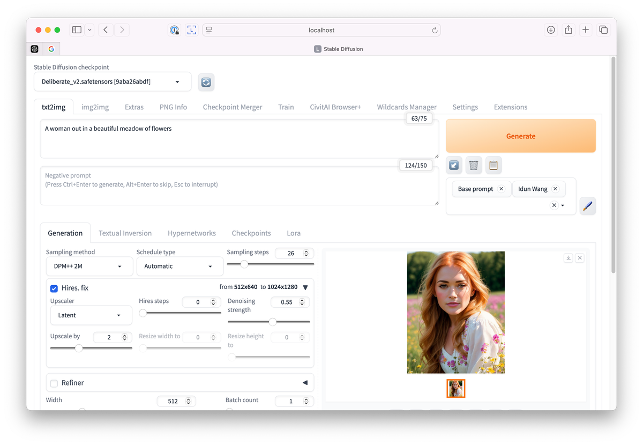The height and width of the screenshot is (445, 643).
Task: Open style editor via paintbrush icon
Action: click(x=588, y=205)
